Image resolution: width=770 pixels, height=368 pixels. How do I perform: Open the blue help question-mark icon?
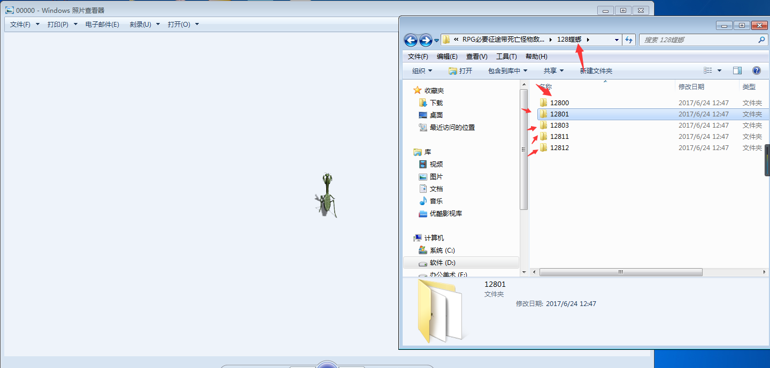(x=757, y=71)
